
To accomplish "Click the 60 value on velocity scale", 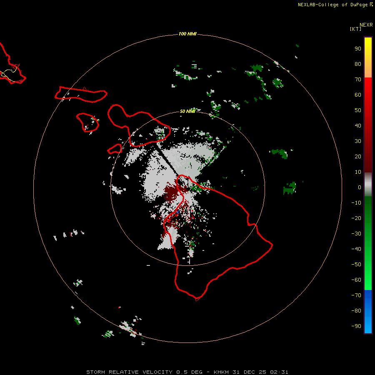I will (358, 95).
